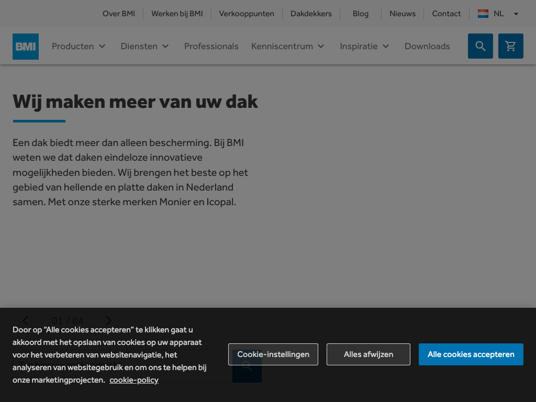Viewport: 536px width, 402px height.
Task: Click Alles afwijzen button
Action: (368, 354)
